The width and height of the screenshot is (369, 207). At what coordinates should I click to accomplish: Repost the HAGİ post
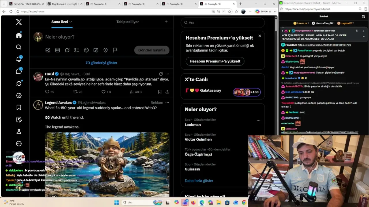point(75,92)
